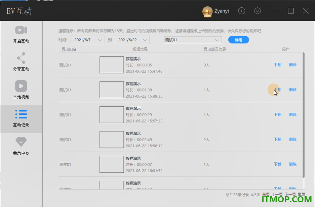Click the 0人 member count
The image size is (315, 207).
[x=206, y=65]
